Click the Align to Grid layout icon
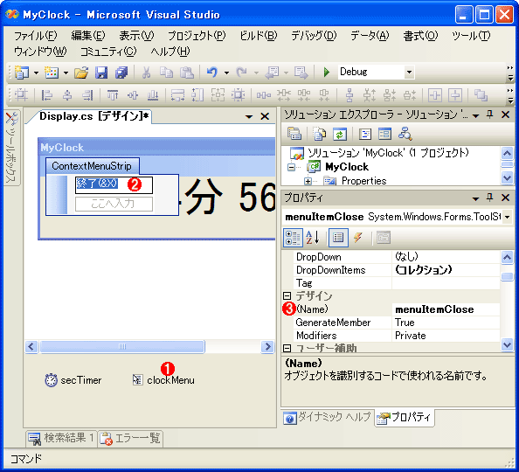Screen dimensions: 519x472 point(22,95)
